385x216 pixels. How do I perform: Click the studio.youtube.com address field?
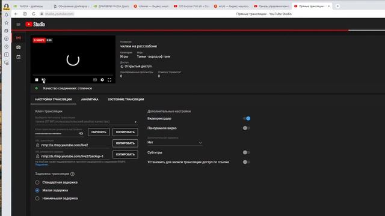click(x=59, y=14)
